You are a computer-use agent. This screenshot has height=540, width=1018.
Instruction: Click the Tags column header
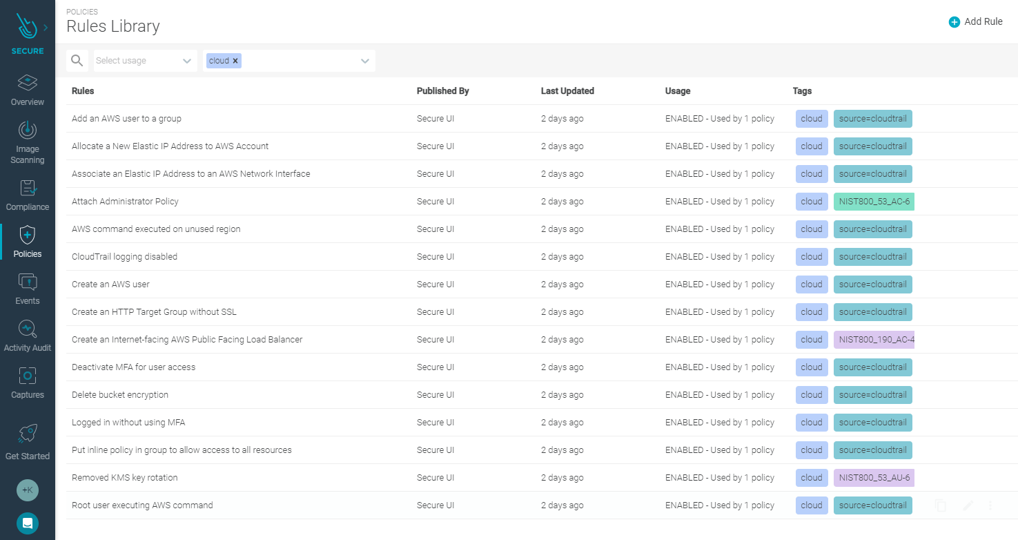(x=802, y=91)
